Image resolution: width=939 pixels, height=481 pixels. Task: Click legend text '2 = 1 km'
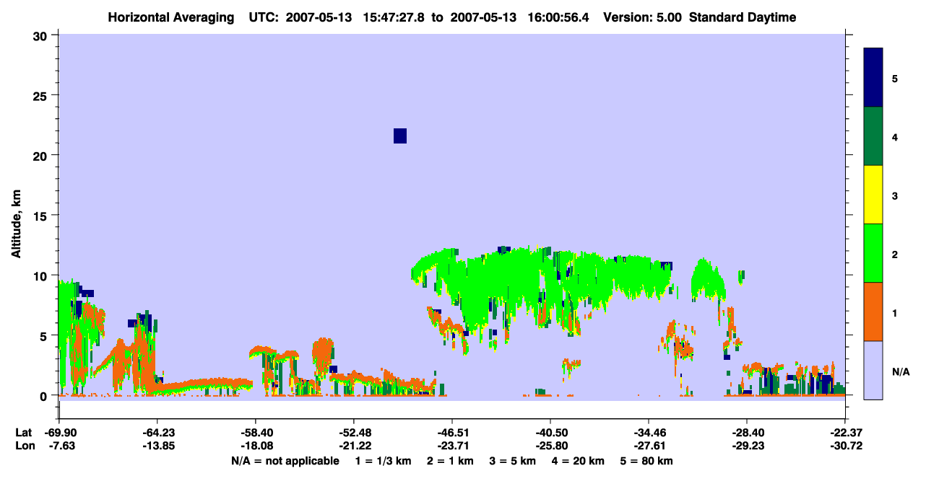450,461
